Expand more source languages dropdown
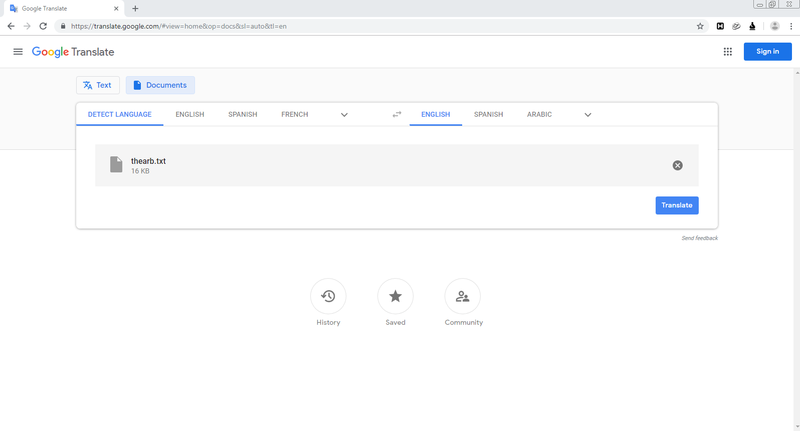Screen dimensions: 800x431 [x=344, y=115]
